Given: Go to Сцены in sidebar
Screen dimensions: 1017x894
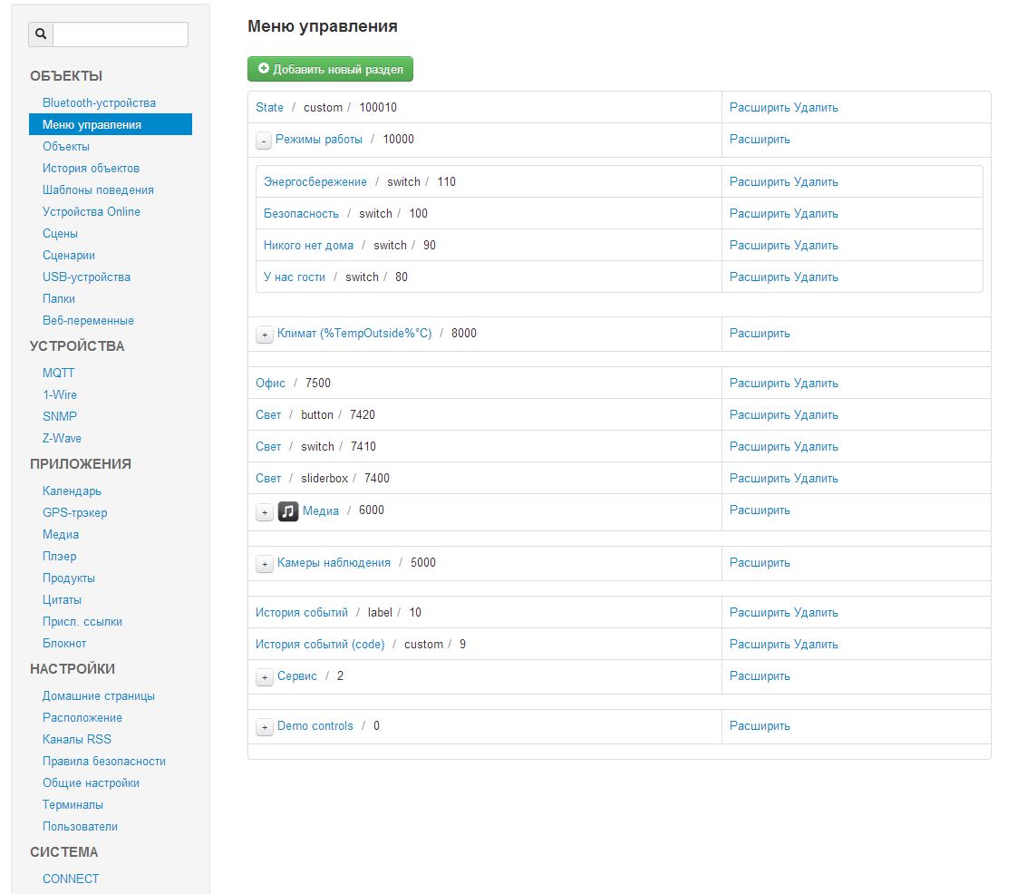Looking at the screenshot, I should pos(61,234).
